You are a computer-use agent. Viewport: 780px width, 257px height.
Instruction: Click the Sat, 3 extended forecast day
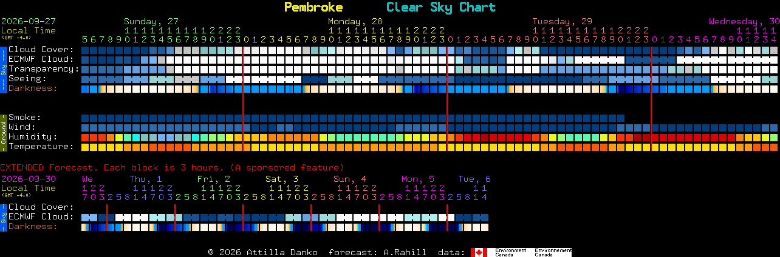tap(282, 179)
